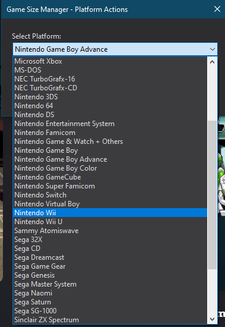The image size is (225, 327).
Task: Select Nintendo Wii U platform
Action: [x=110, y=222]
